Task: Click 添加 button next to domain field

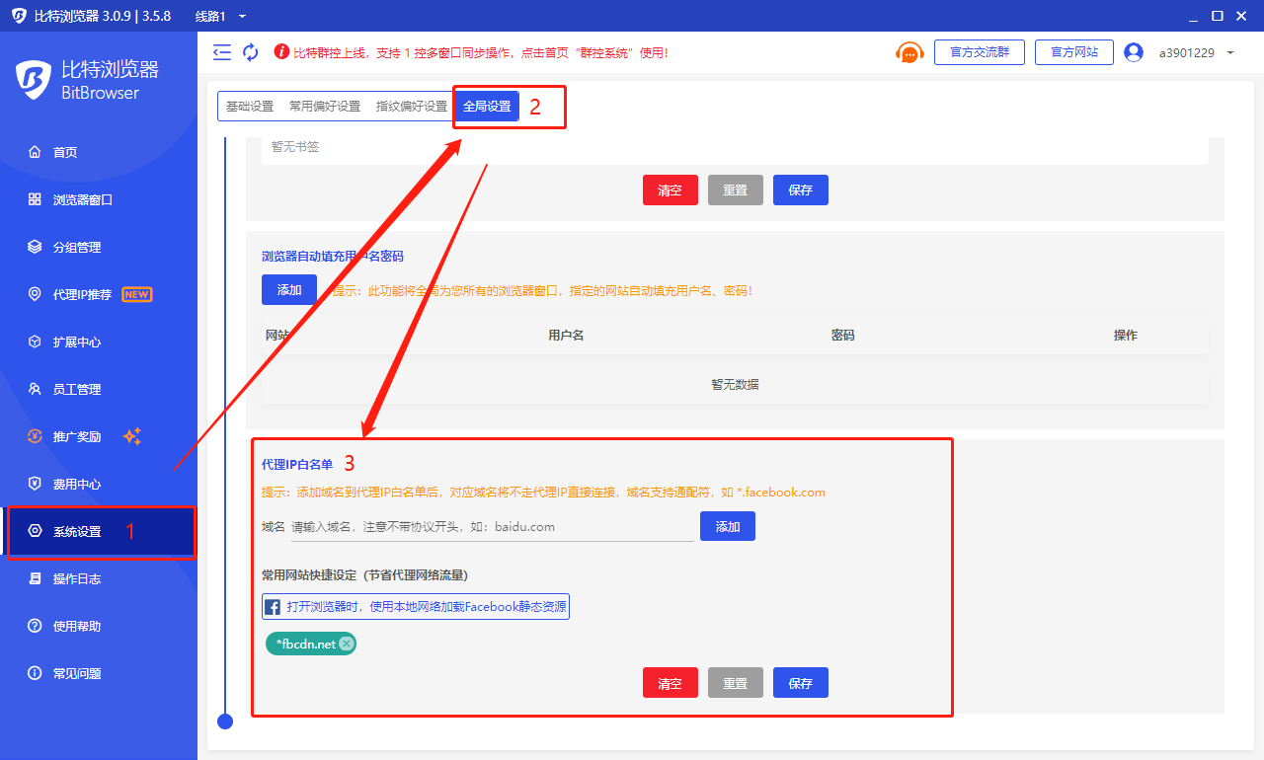Action: pyautogui.click(x=727, y=526)
